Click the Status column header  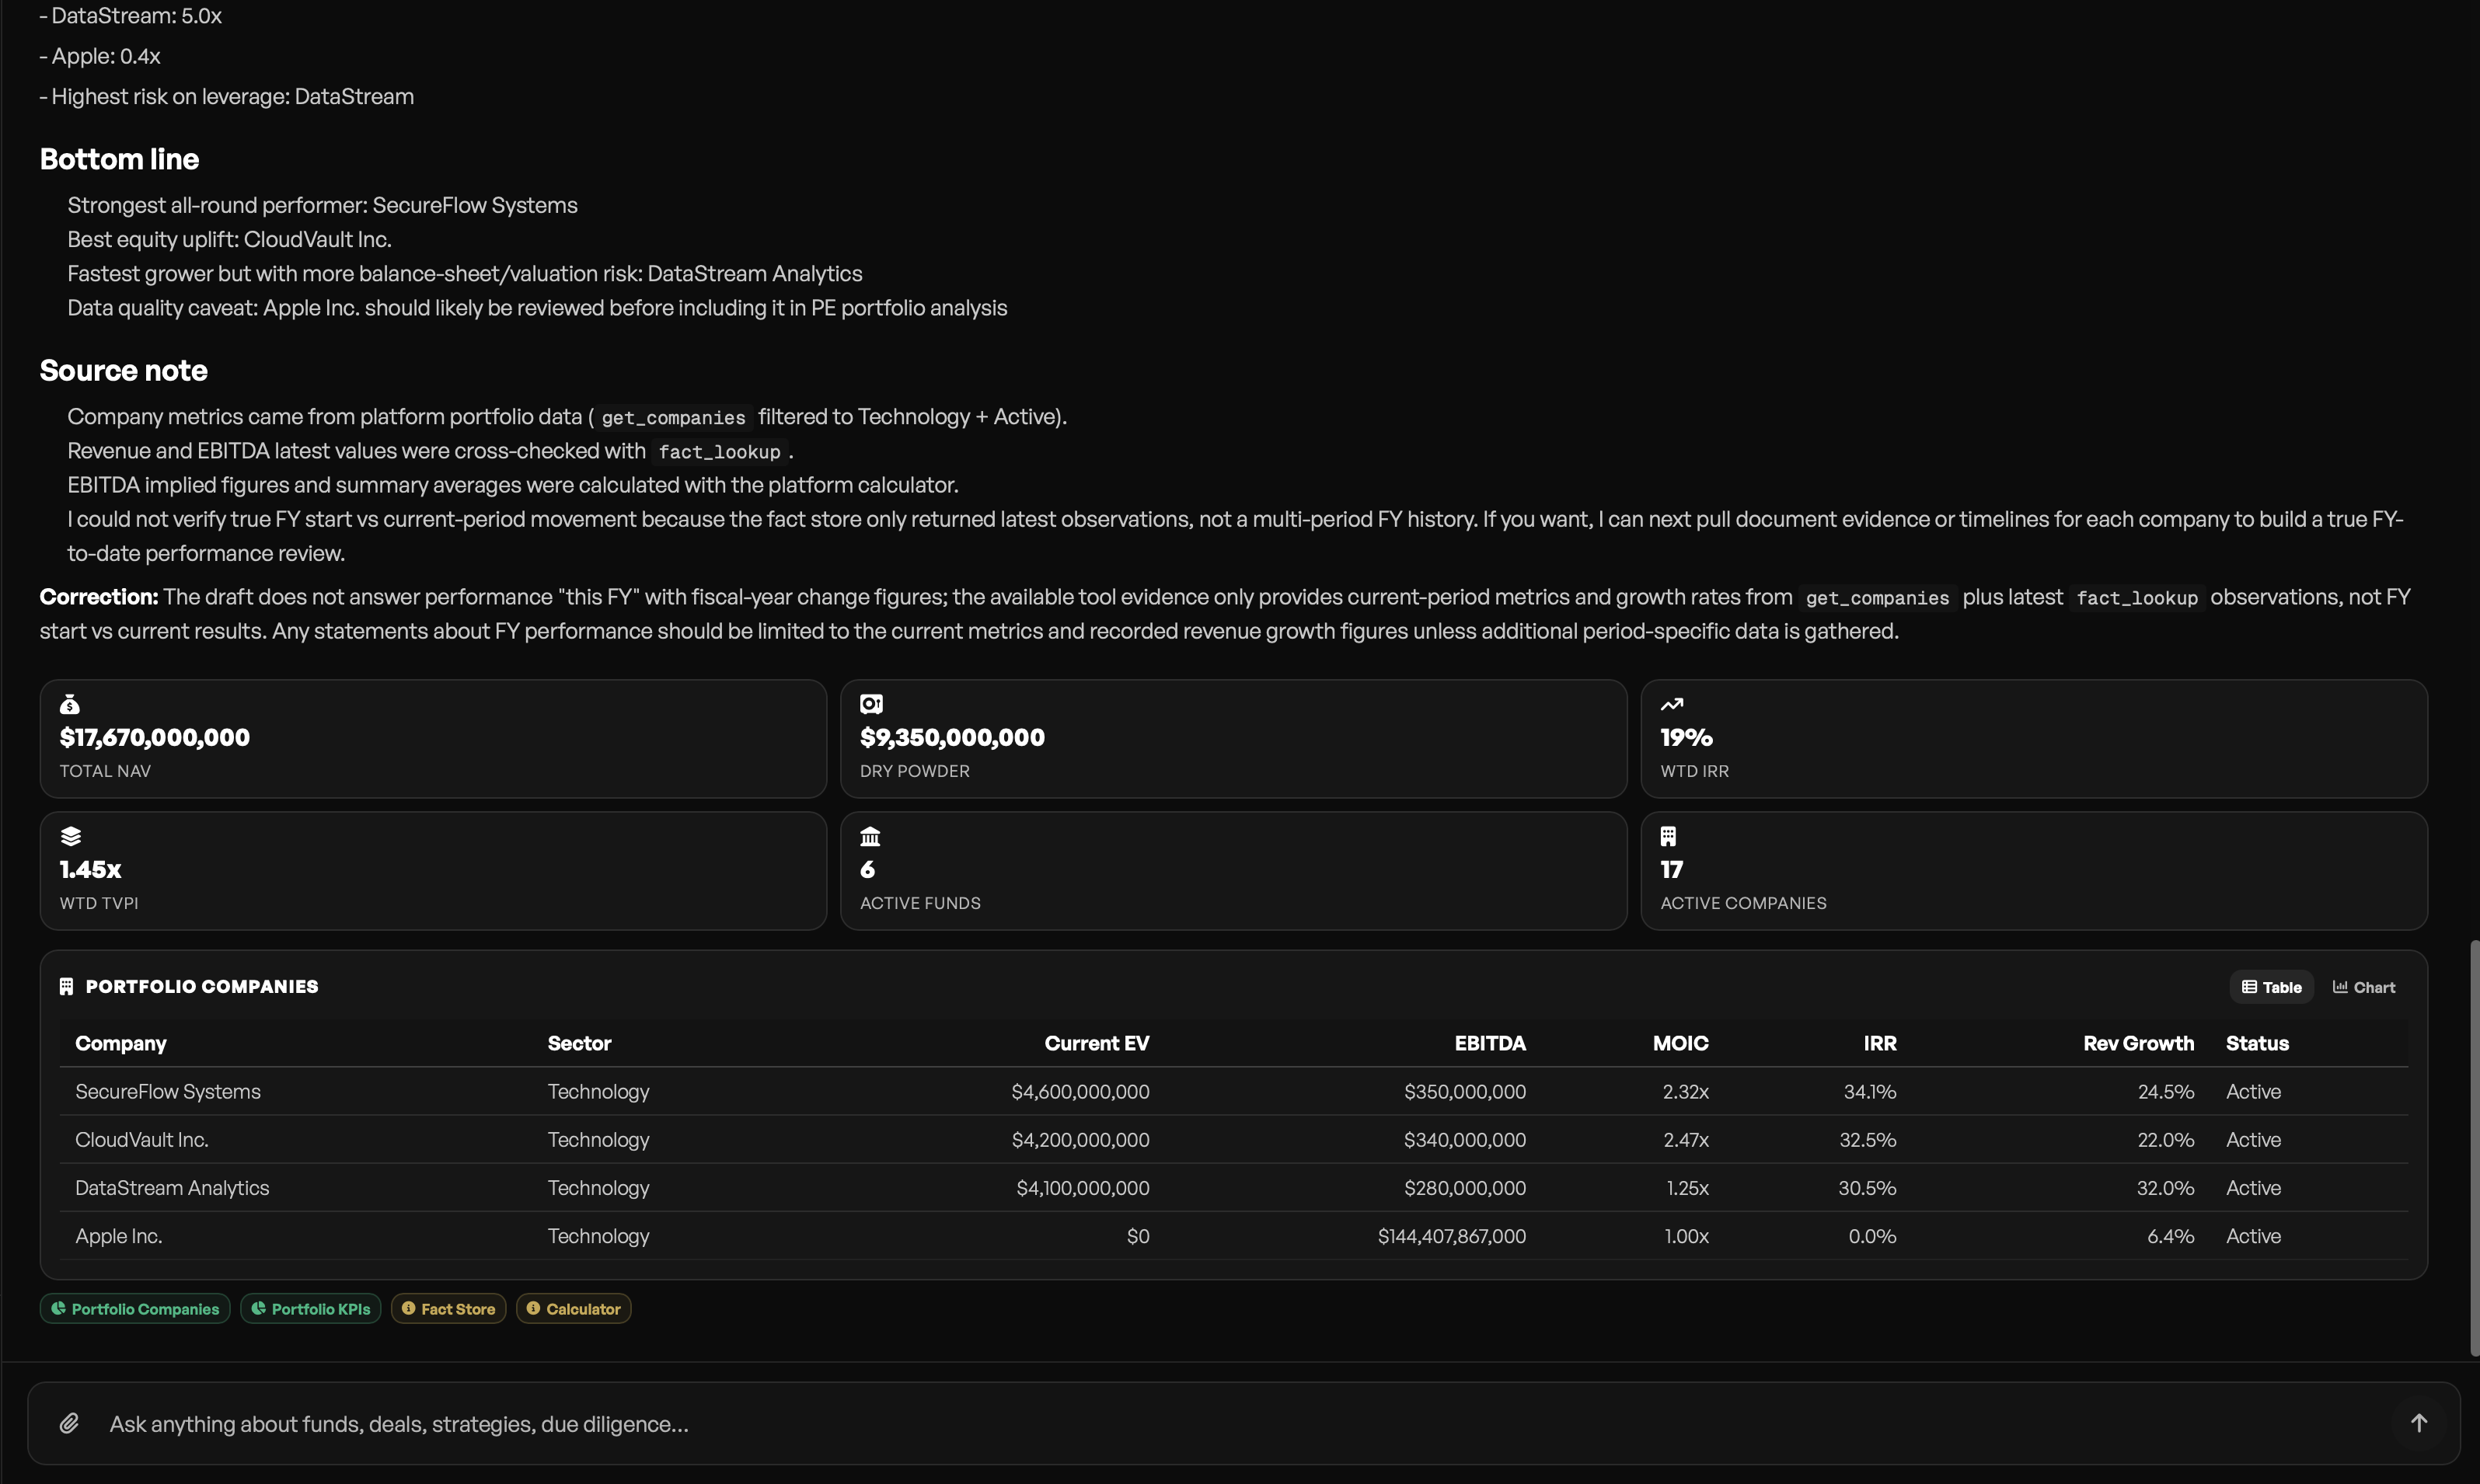click(x=2257, y=1043)
